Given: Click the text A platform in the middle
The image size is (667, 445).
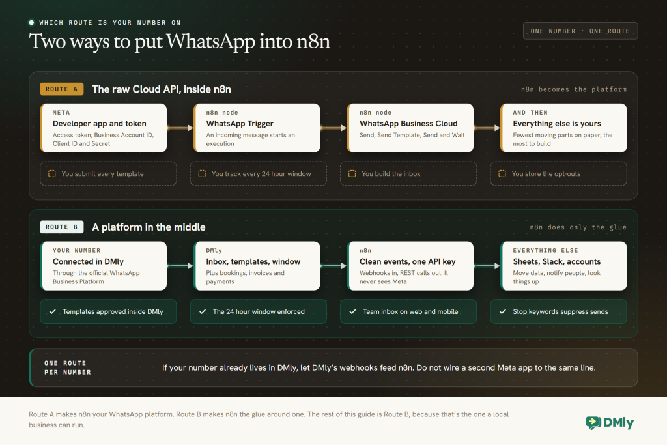Looking at the screenshot, I should (x=149, y=227).
